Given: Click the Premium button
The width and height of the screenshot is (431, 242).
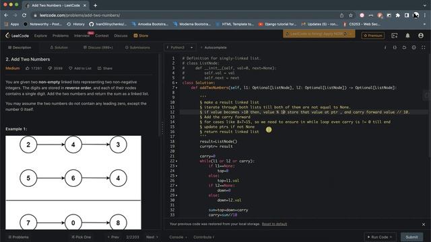Looking at the screenshot, I should tap(372, 36).
